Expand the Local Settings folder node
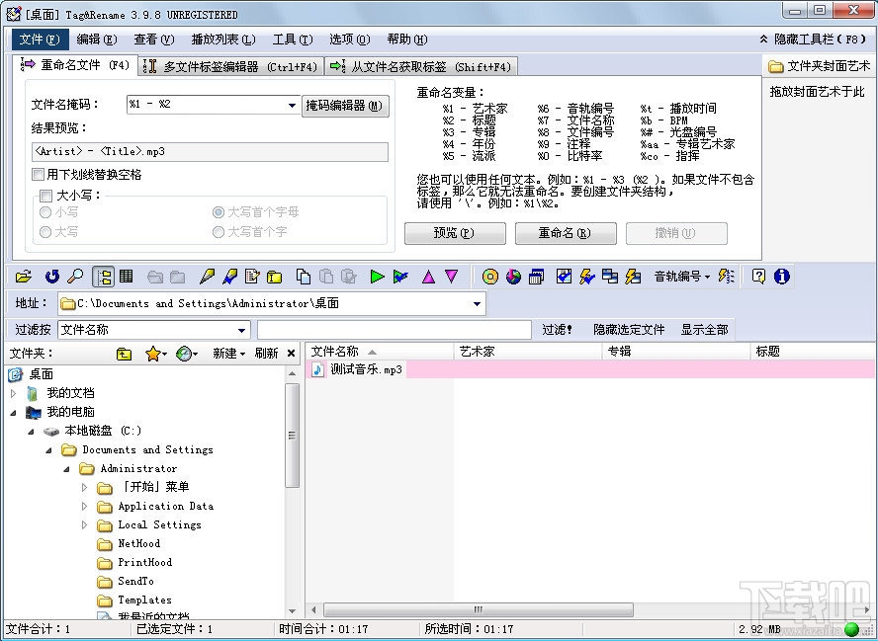 click(85, 525)
